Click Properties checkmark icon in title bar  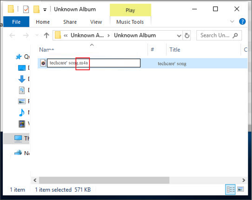tap(26, 9)
